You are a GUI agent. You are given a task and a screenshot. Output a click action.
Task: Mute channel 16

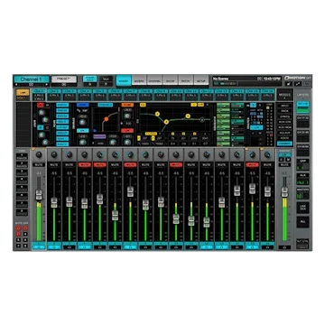click(x=267, y=165)
